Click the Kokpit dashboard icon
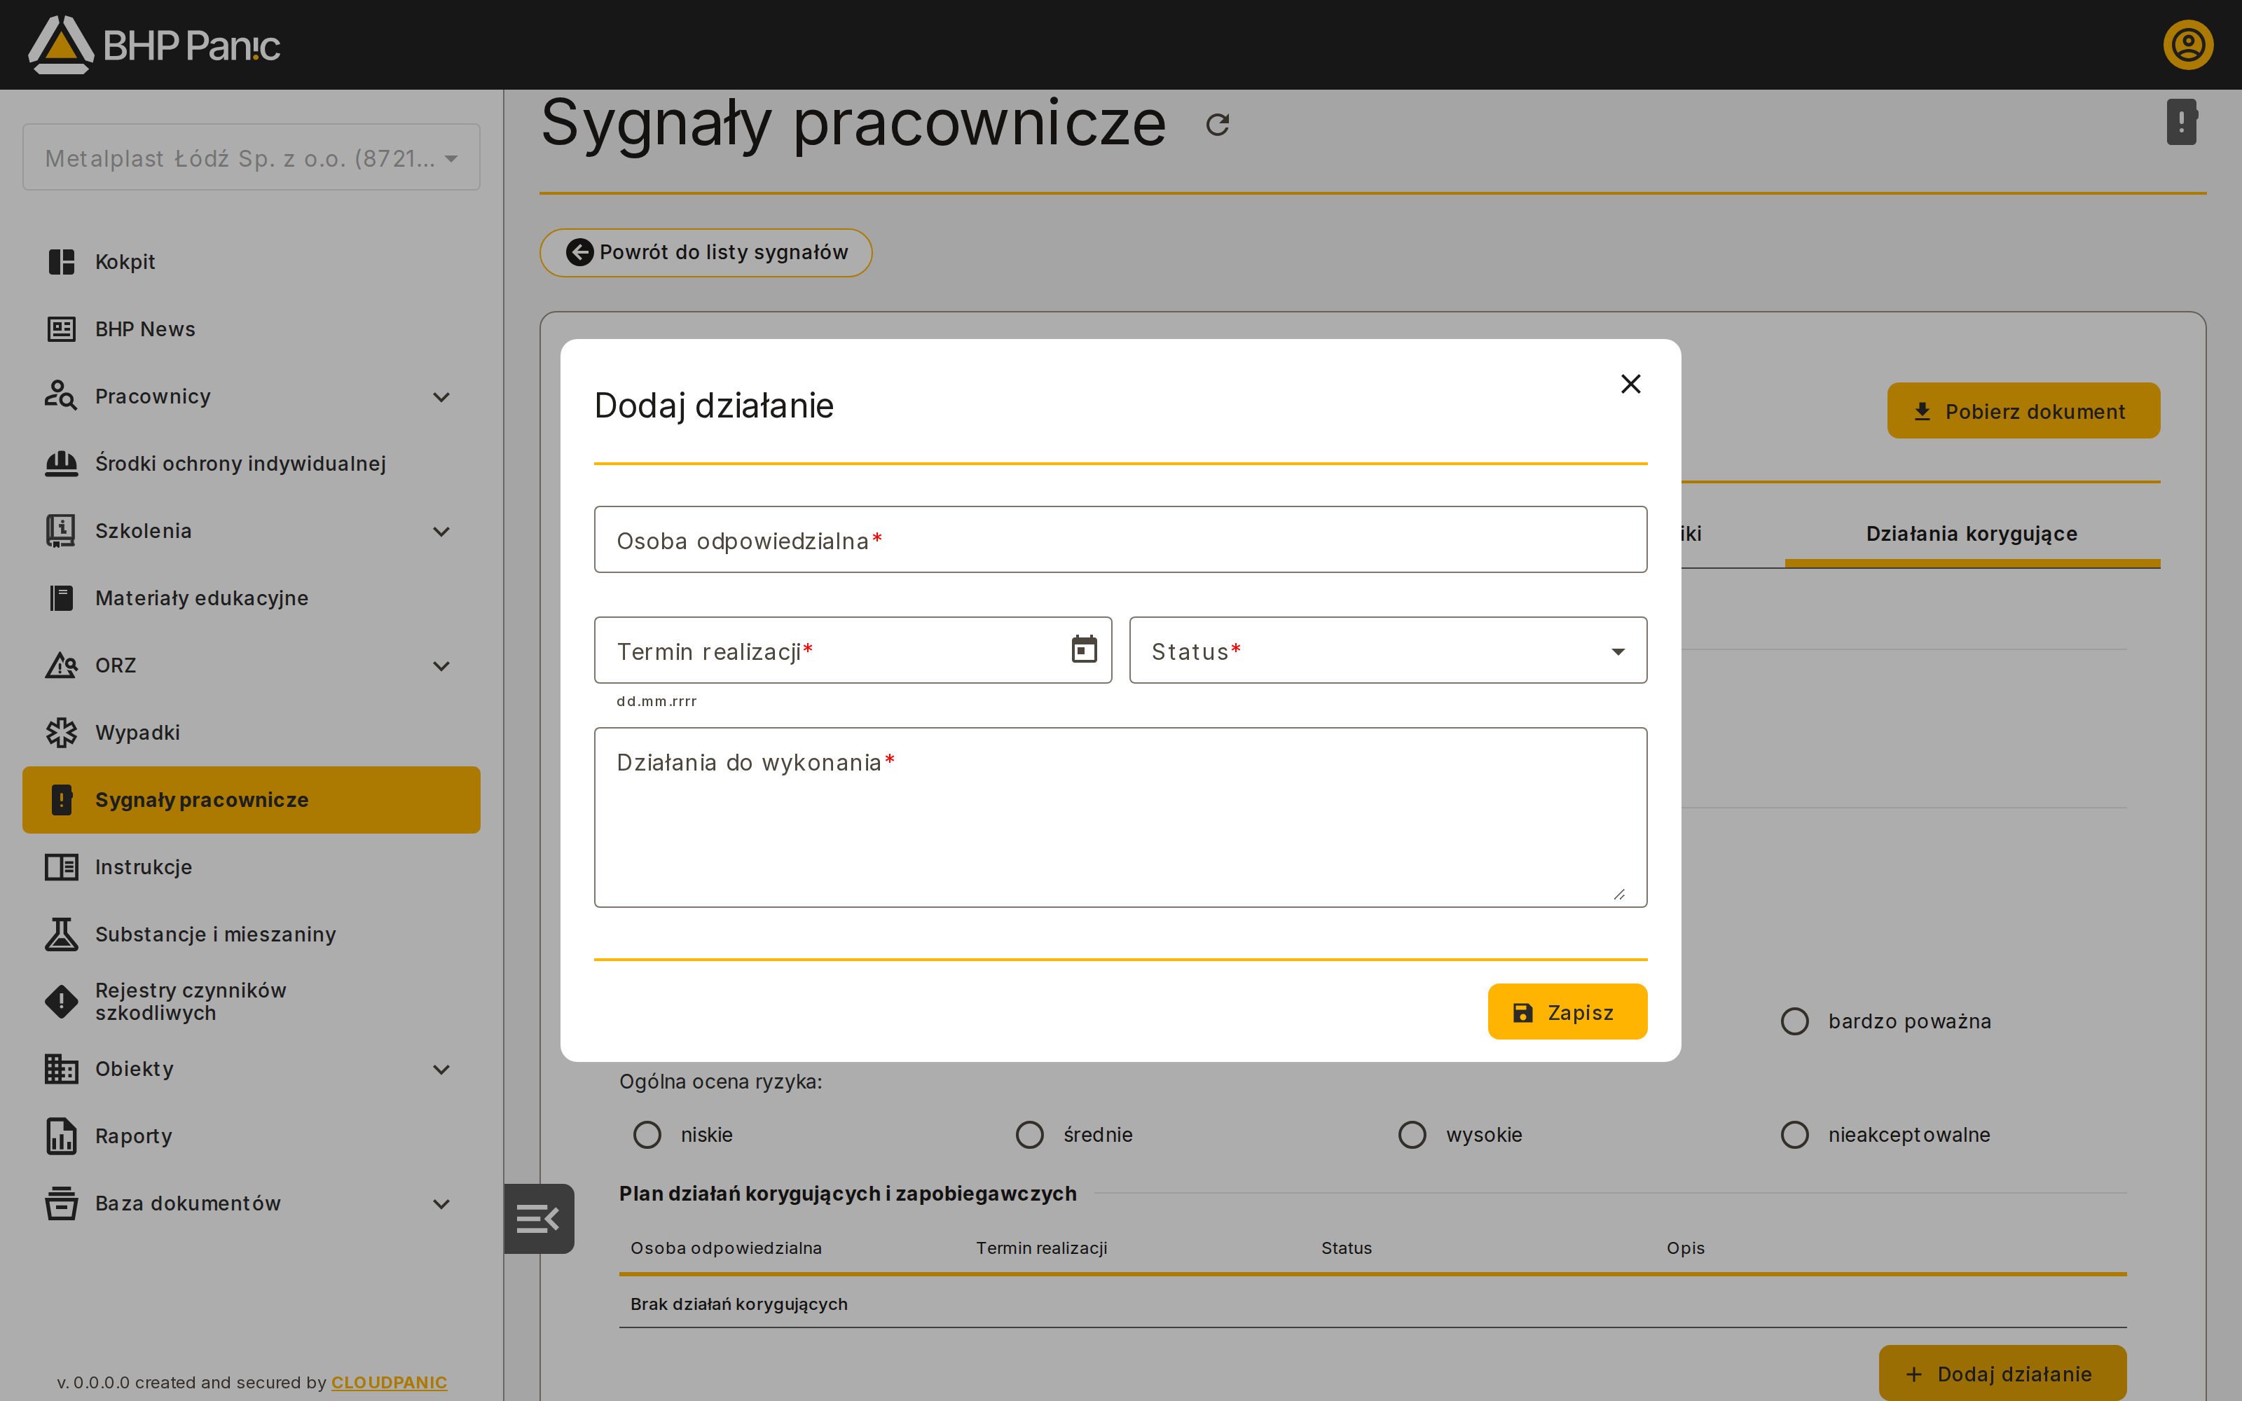Screen dimensions: 2242x1401 pyautogui.click(x=61, y=262)
